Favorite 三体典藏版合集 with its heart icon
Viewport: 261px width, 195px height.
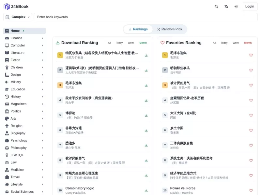point(251,145)
